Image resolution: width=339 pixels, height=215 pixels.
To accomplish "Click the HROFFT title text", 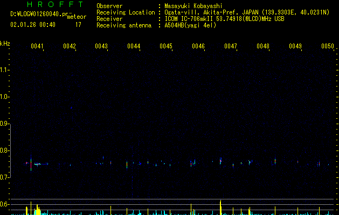I will tap(55, 4).
